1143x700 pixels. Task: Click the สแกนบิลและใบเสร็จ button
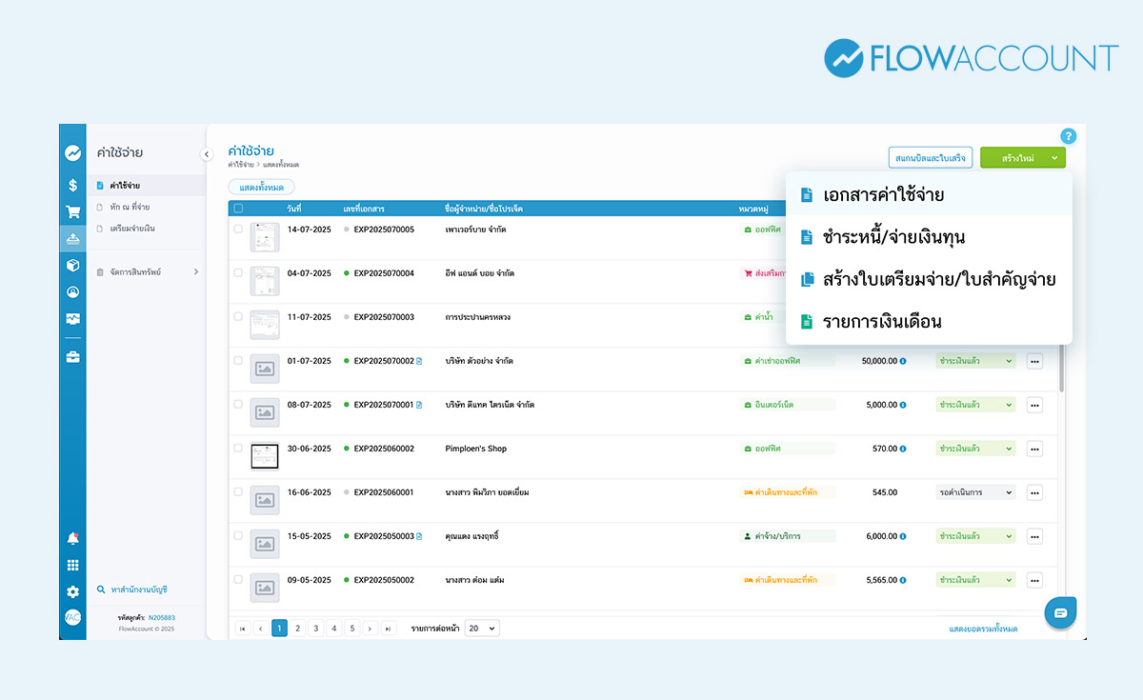pyautogui.click(x=929, y=158)
